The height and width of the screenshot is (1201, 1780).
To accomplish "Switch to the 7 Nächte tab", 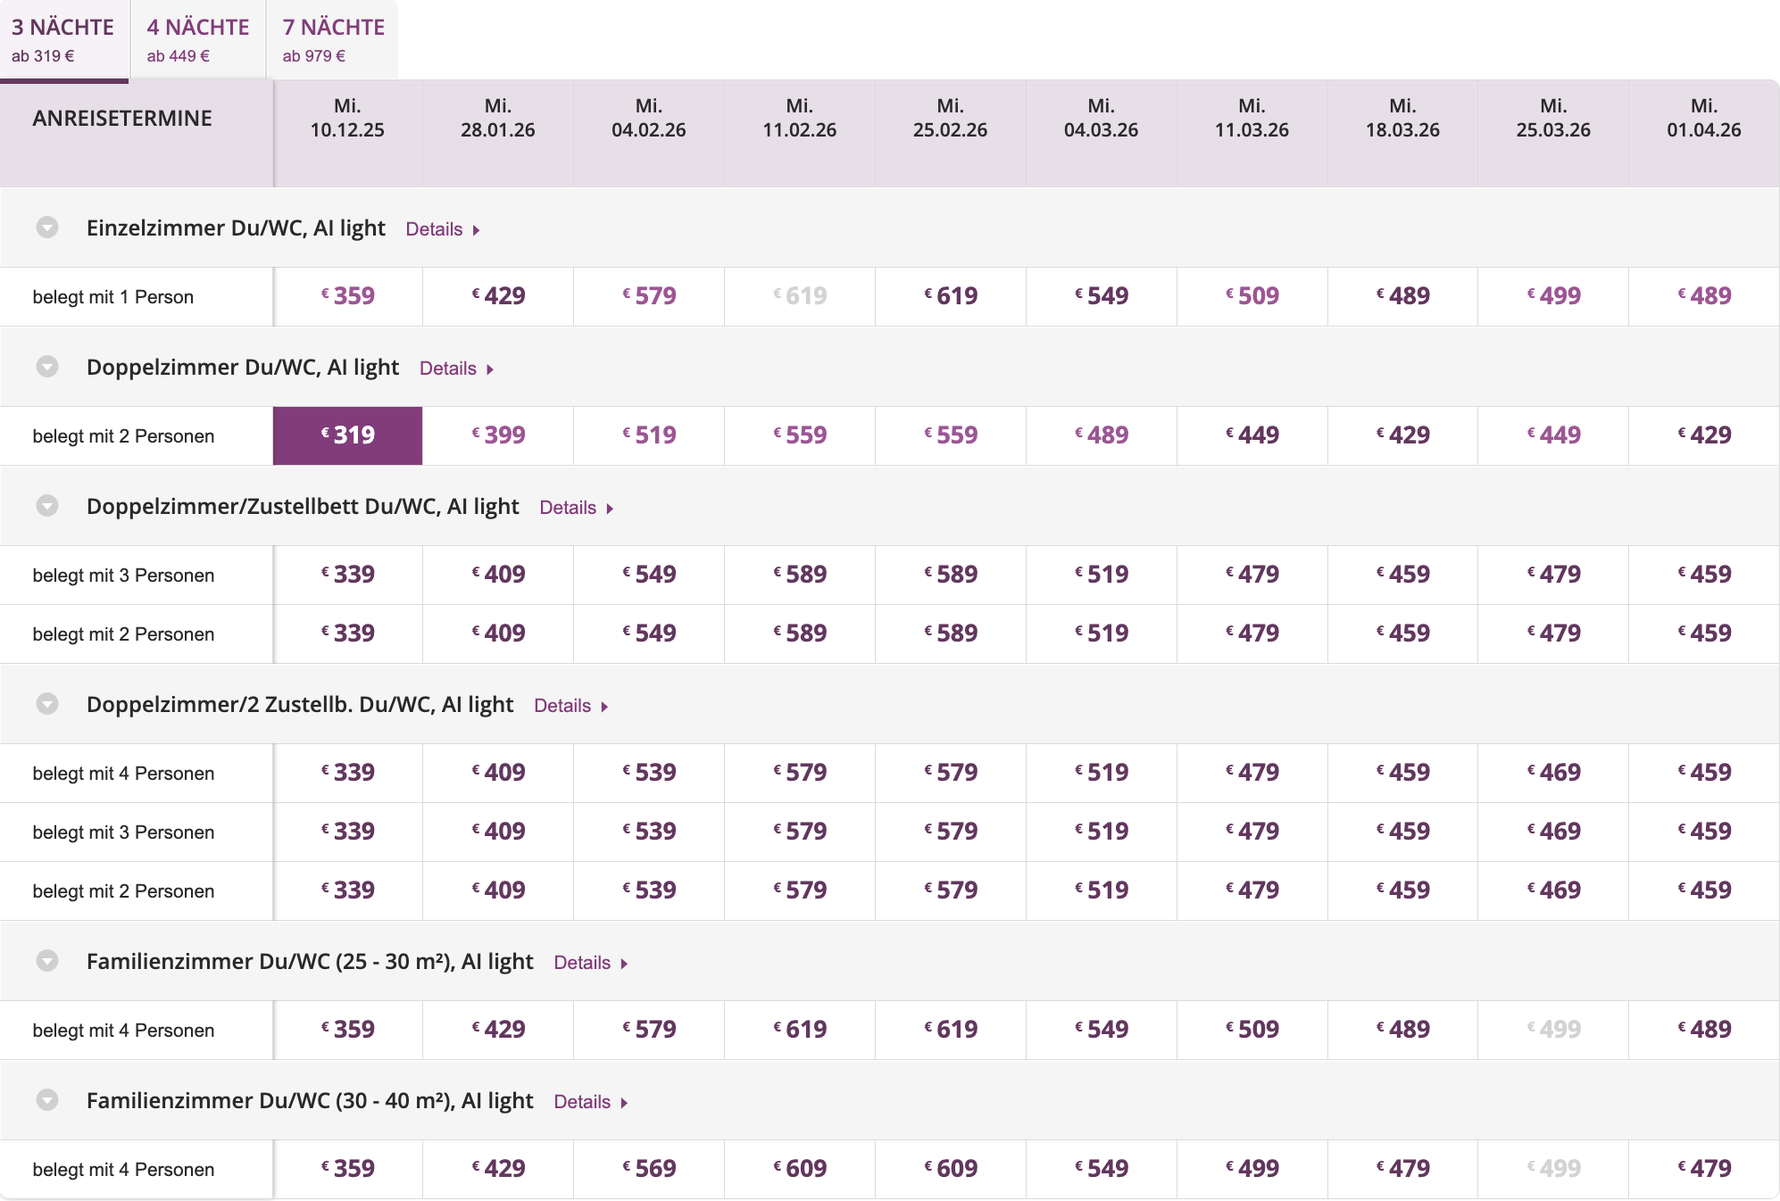I will pyautogui.click(x=333, y=40).
